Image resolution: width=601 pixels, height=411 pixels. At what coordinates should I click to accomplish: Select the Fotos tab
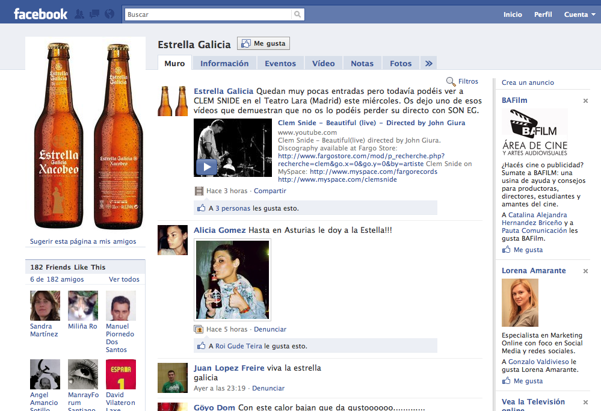[x=401, y=63]
